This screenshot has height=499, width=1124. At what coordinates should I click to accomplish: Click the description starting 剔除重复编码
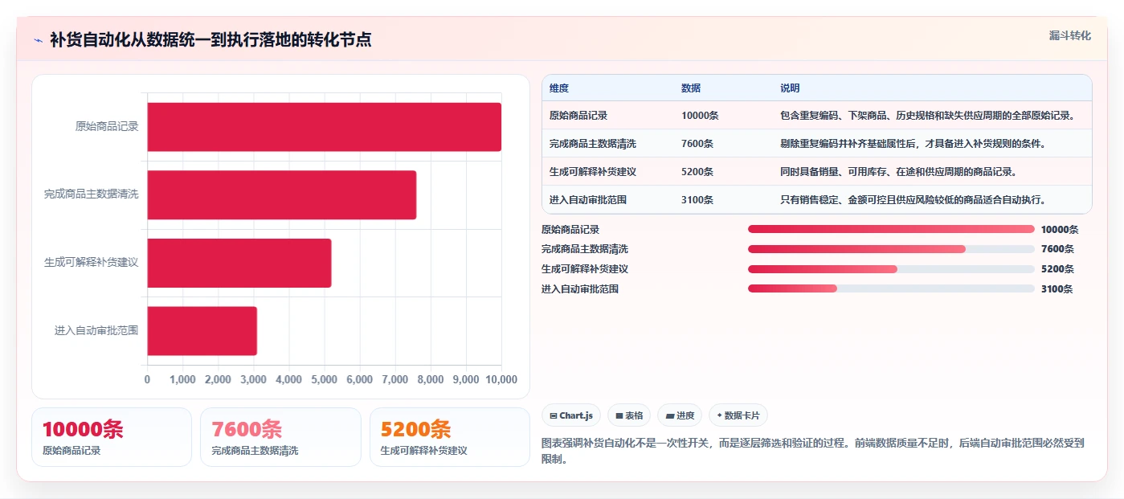click(913, 143)
